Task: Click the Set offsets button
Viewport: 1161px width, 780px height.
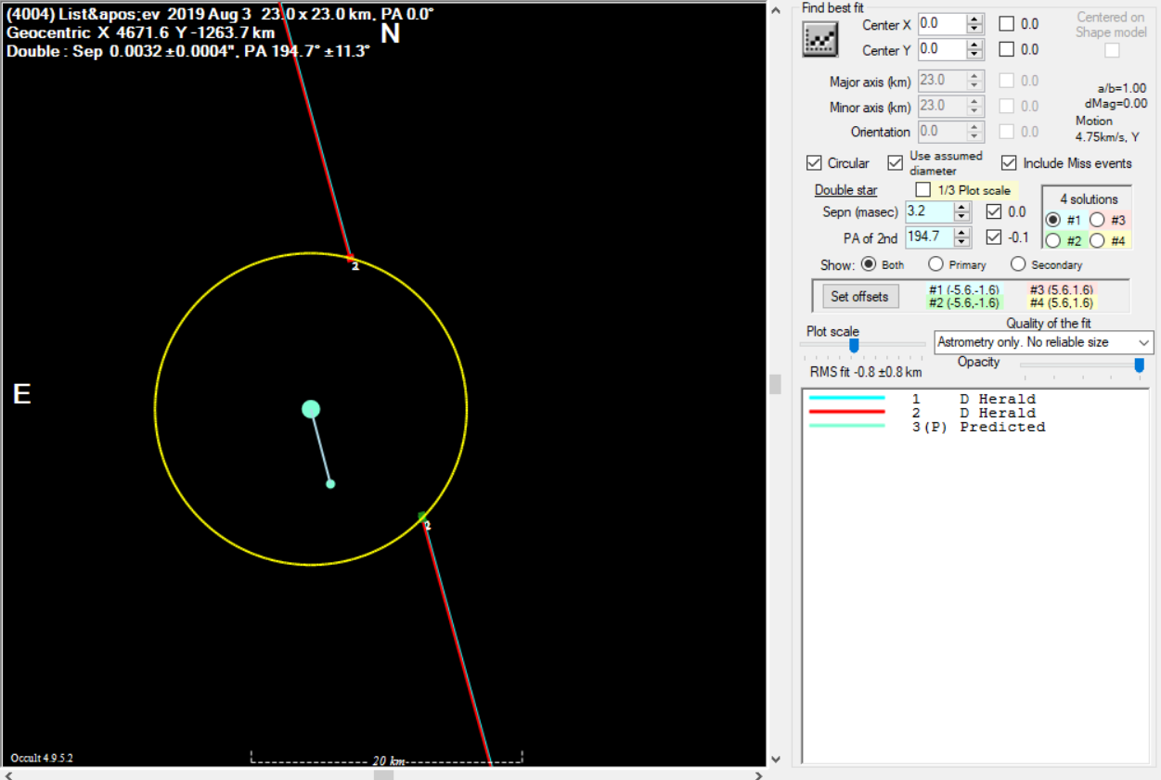Action: pyautogui.click(x=859, y=297)
